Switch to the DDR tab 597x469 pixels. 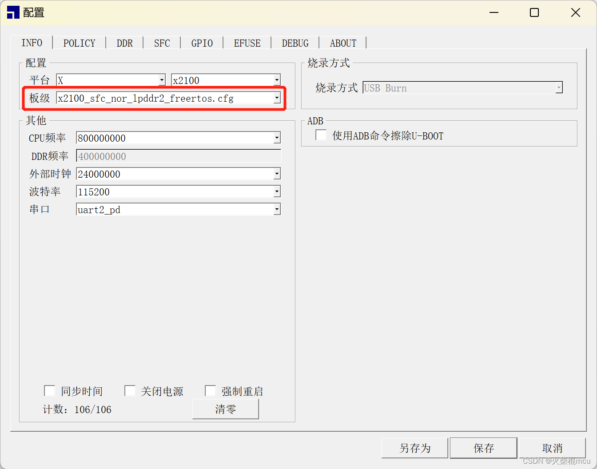coord(124,43)
